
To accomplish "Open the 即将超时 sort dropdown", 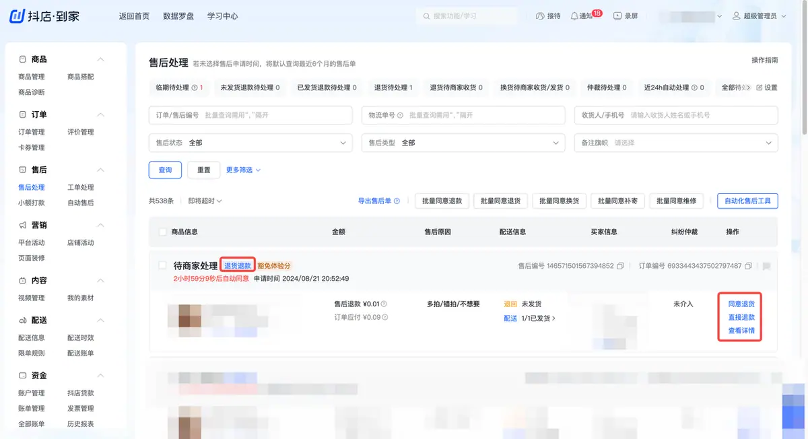I will [x=205, y=201].
